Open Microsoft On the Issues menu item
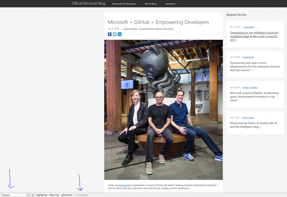287x197 pixels. (124, 4)
